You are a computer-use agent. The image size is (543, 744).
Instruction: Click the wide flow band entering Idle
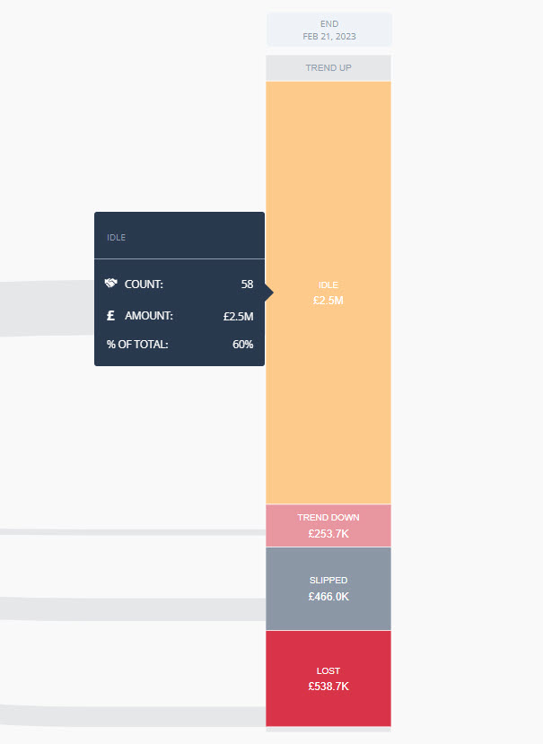pos(47,309)
